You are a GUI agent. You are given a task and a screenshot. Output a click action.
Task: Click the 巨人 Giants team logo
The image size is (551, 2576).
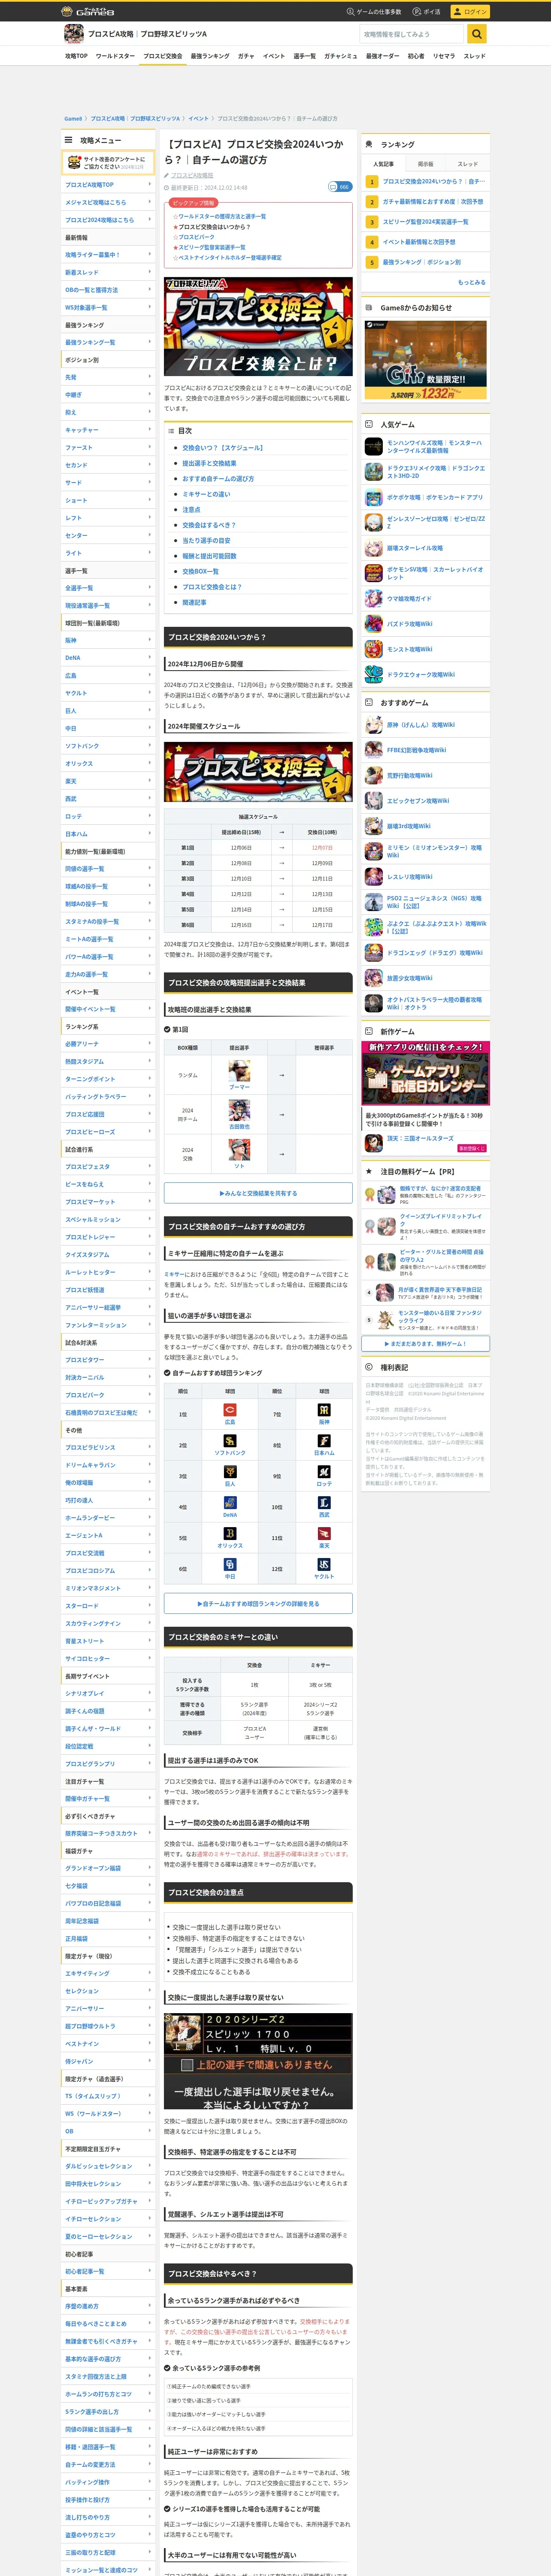pos(230,1472)
